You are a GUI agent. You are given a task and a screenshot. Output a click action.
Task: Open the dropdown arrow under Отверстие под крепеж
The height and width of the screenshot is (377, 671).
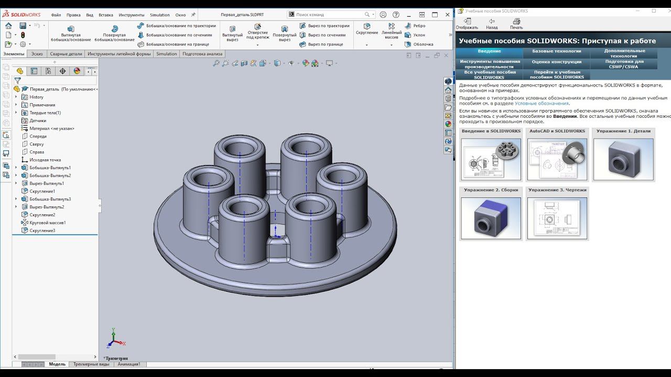click(257, 45)
